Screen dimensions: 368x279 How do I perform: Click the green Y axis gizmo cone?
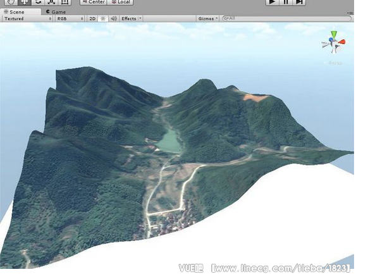(333, 34)
